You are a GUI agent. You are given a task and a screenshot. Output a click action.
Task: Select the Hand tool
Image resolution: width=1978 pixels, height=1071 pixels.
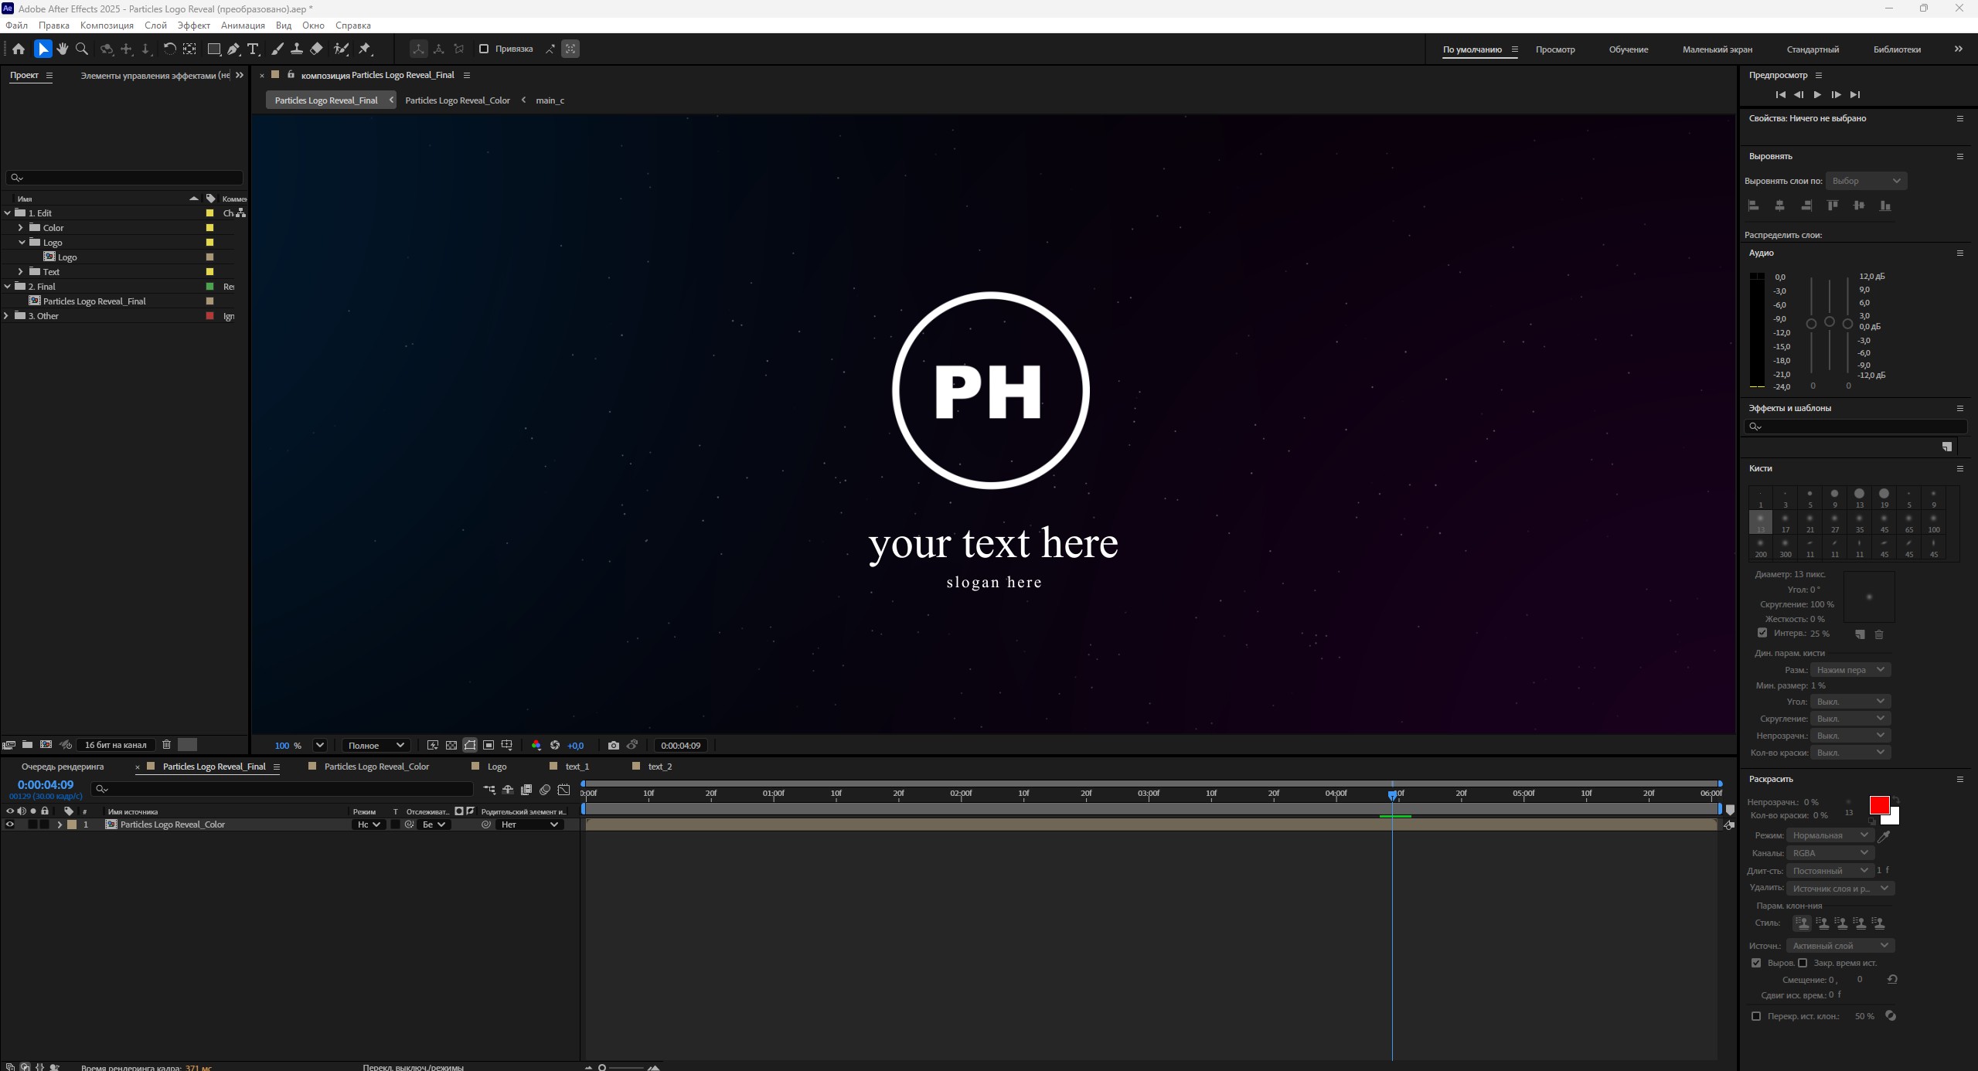pyautogui.click(x=63, y=49)
